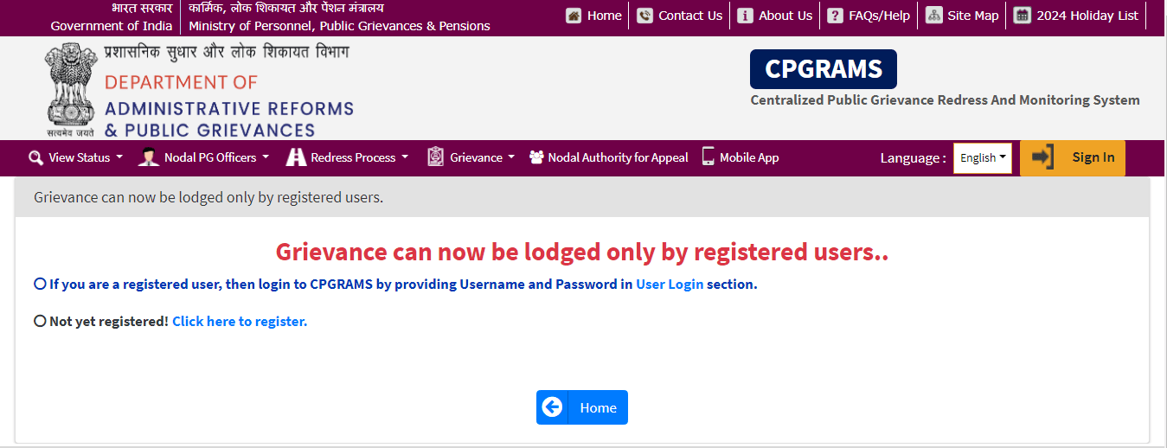Select the registered user radio bullet
1167x448 pixels.
(40, 284)
